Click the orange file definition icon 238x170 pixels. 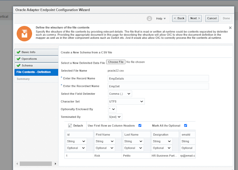click(25, 34)
